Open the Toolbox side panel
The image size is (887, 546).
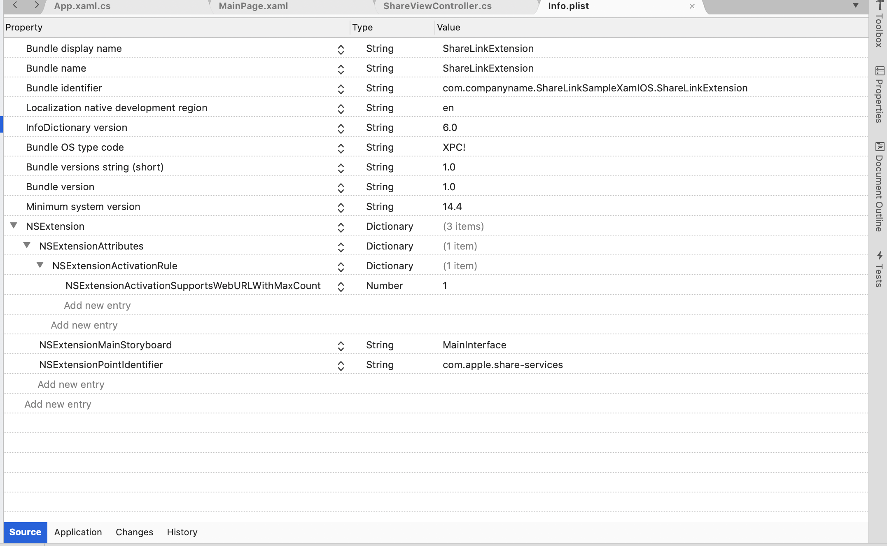(878, 25)
